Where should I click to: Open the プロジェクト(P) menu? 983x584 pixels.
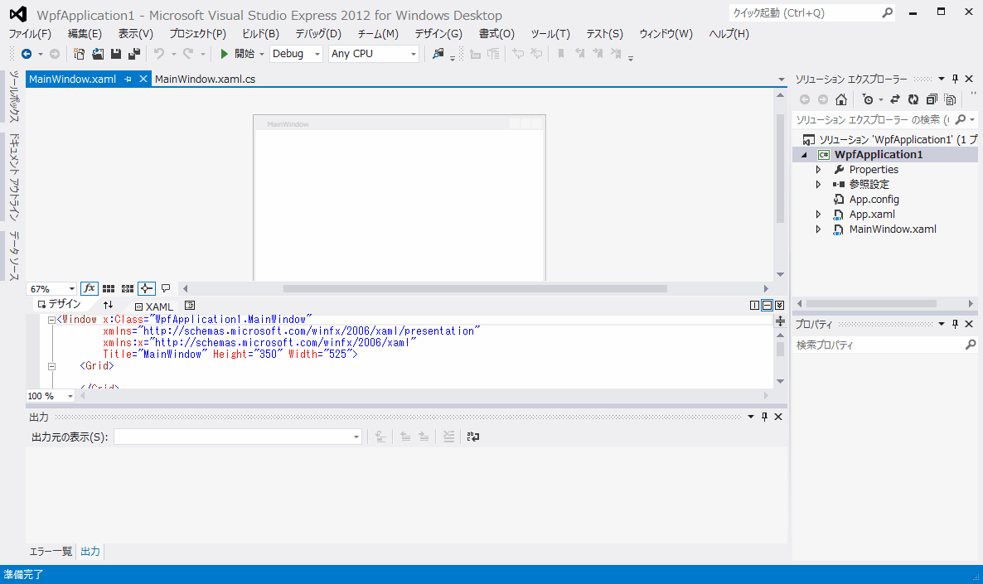tap(197, 34)
